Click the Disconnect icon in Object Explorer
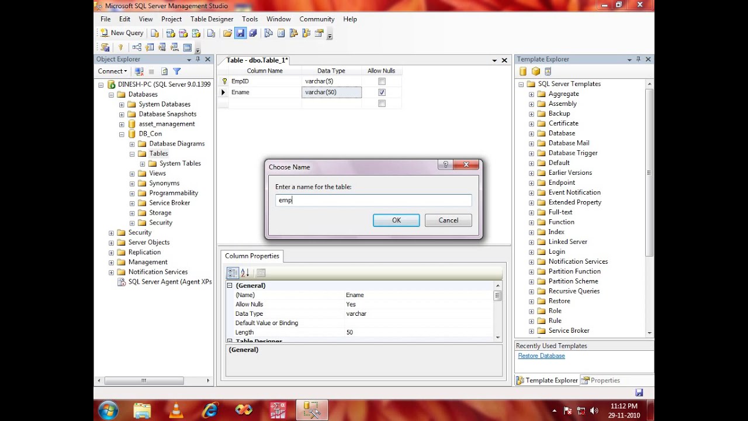This screenshot has height=421, width=748. 139,71
